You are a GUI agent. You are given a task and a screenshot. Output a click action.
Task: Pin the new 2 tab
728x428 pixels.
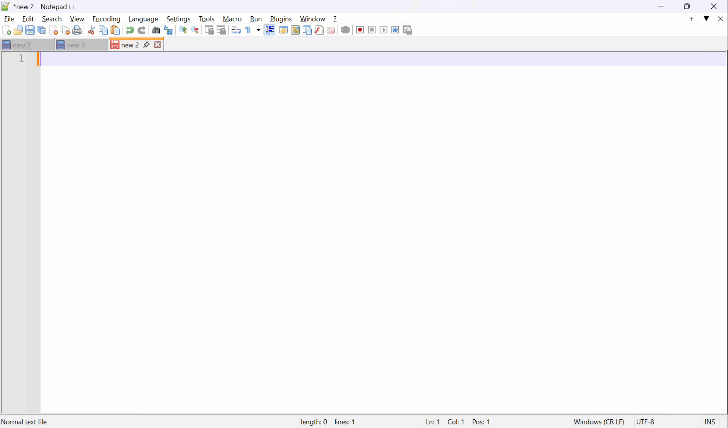click(146, 45)
